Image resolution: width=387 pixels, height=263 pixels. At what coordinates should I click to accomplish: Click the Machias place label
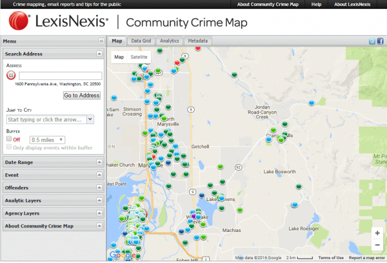coord(232,230)
